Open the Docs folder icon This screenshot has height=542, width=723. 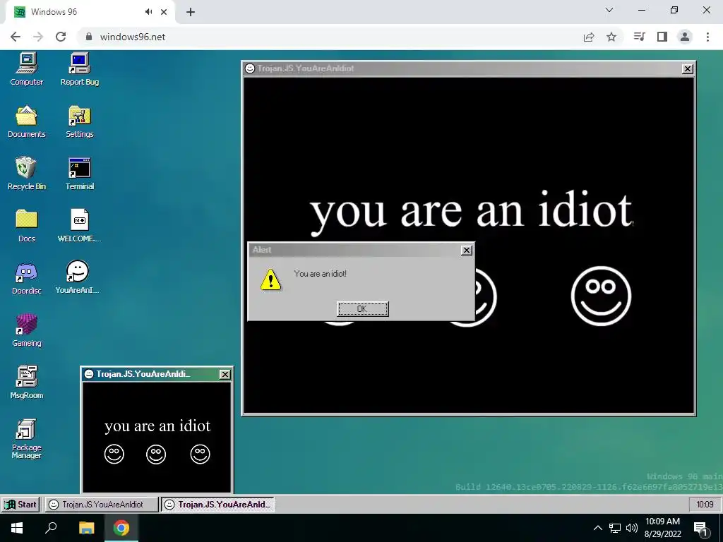(26, 226)
